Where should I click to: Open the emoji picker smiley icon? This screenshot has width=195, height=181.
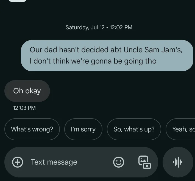coord(119,162)
